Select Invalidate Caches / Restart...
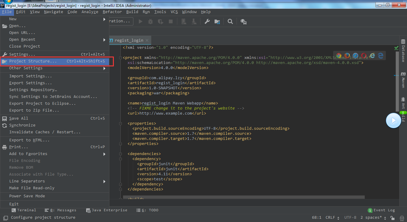407x222 pixels. click(x=55, y=132)
